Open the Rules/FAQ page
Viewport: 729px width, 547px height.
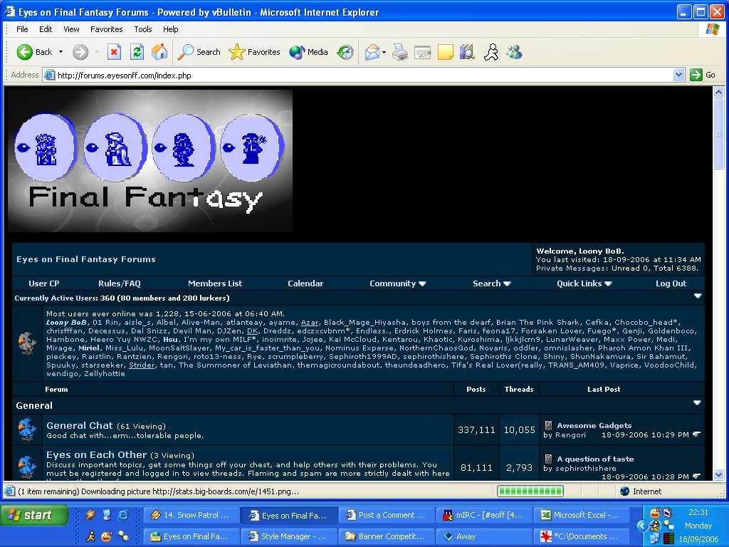120,283
